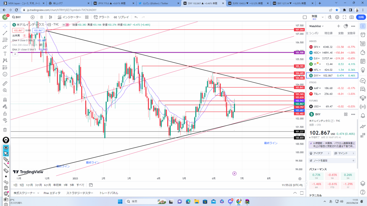Take a chart snapshot with camera icon
367x206 pixels.
pyautogui.click(x=352, y=17)
